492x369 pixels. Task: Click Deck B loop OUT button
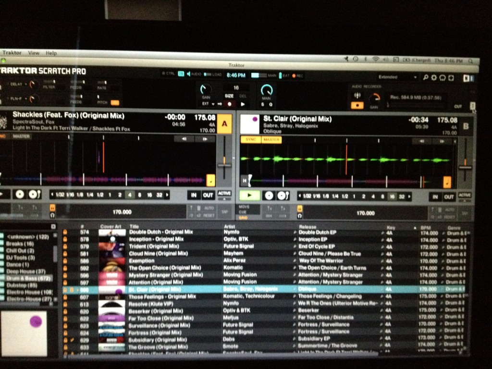pyautogui.click(x=449, y=197)
